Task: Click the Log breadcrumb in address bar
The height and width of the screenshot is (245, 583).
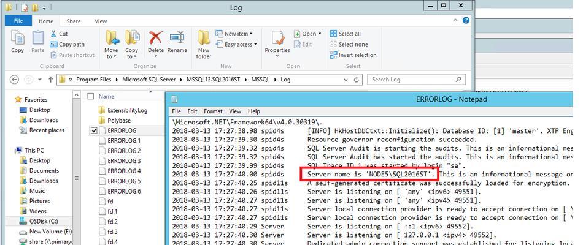Action: 285,80
